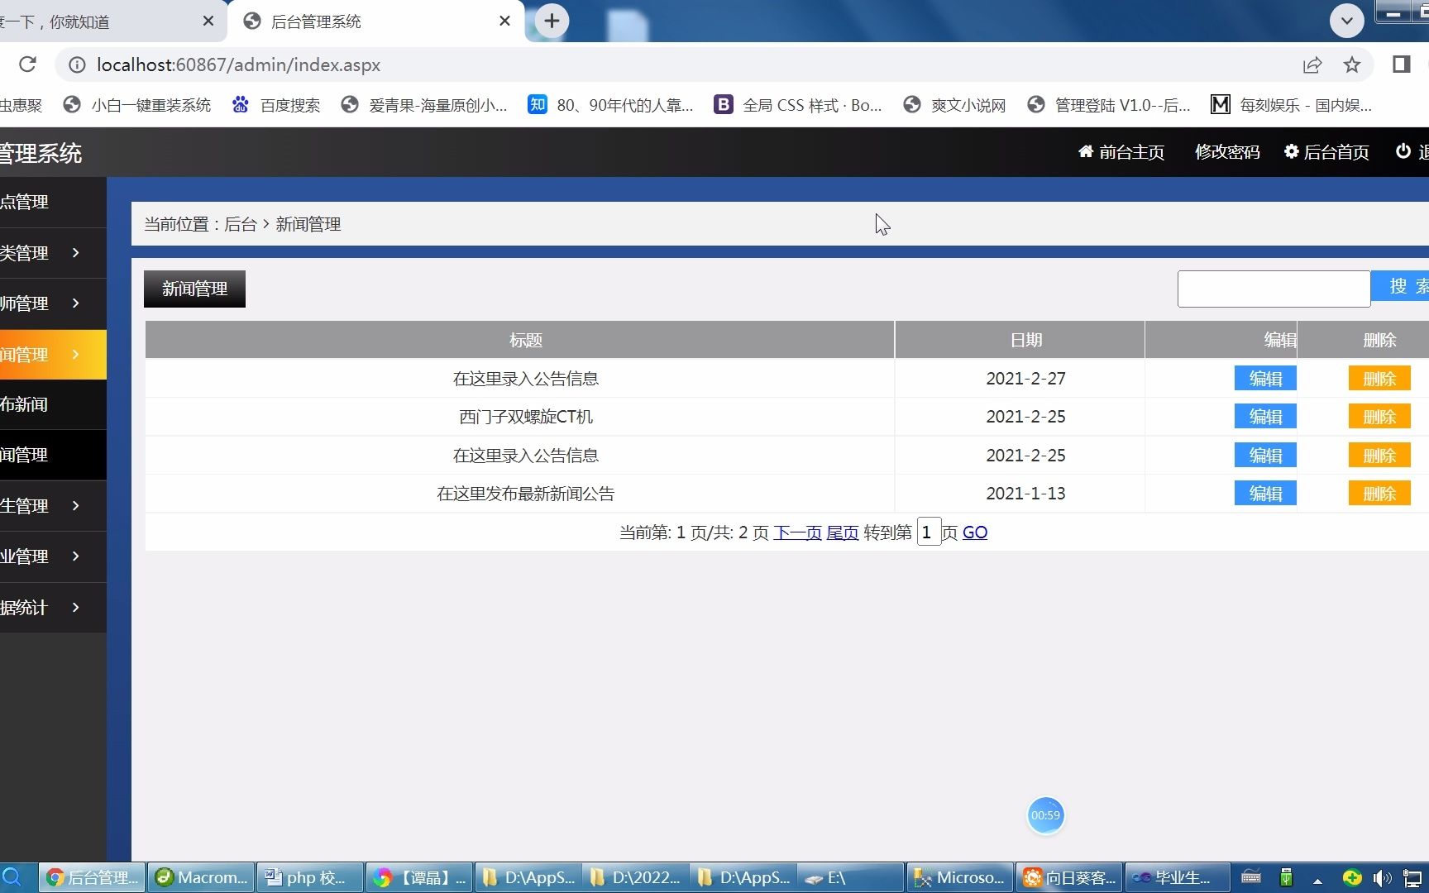The height and width of the screenshot is (893, 1429).
Task: Open the 知乎 bookmark icon
Action: coord(538,104)
